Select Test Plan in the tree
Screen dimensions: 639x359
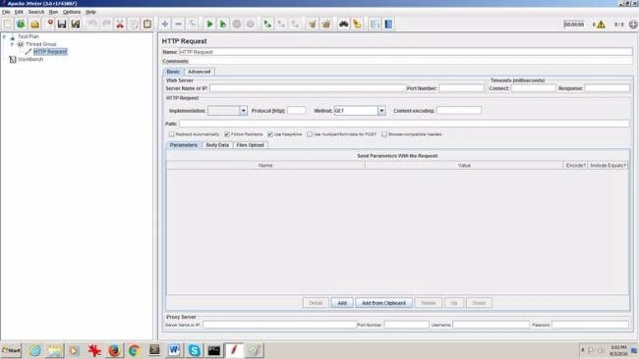pyautogui.click(x=29, y=36)
